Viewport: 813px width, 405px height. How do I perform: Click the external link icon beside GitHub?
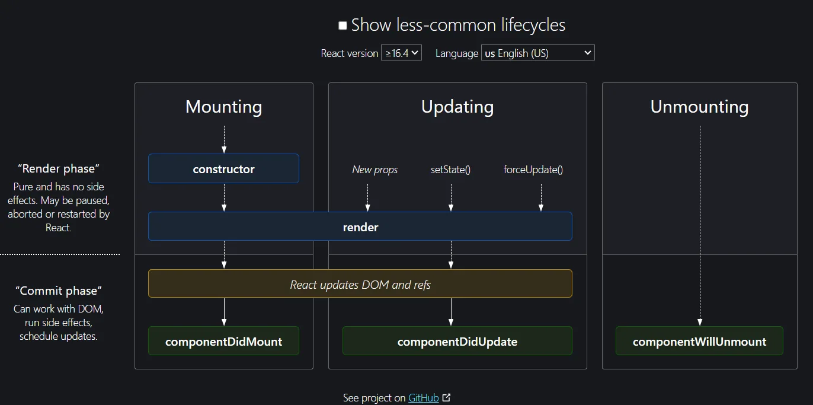click(447, 398)
